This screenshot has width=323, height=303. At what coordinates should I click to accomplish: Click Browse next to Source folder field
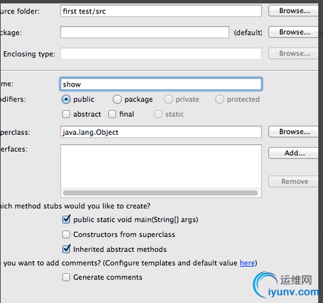click(x=294, y=11)
